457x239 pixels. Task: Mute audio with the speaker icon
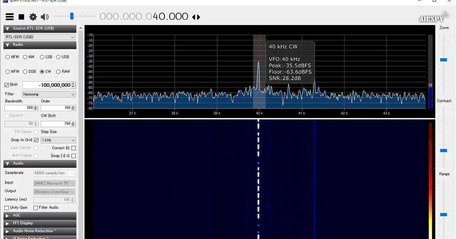[x=45, y=16]
